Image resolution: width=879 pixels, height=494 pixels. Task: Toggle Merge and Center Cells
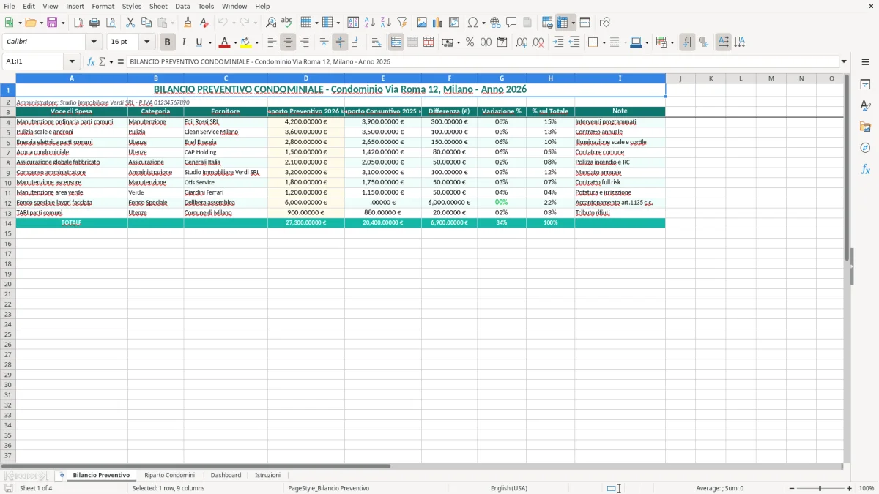pos(396,42)
